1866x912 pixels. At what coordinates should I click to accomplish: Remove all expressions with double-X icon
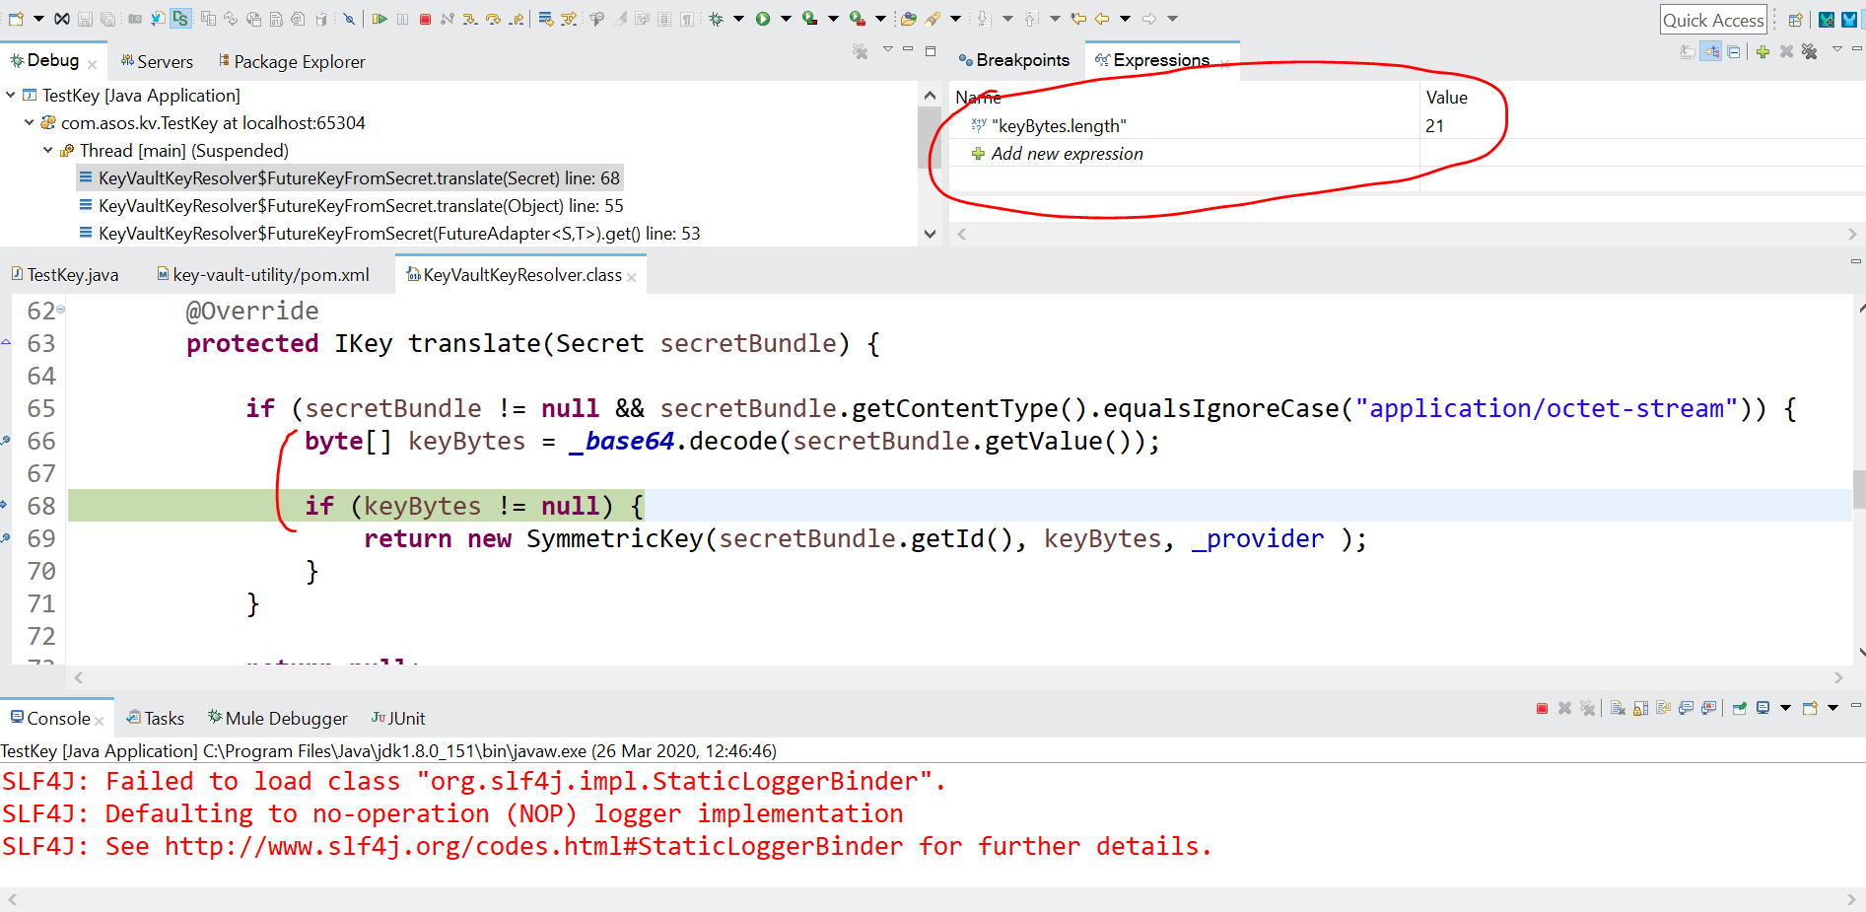pyautogui.click(x=1810, y=52)
